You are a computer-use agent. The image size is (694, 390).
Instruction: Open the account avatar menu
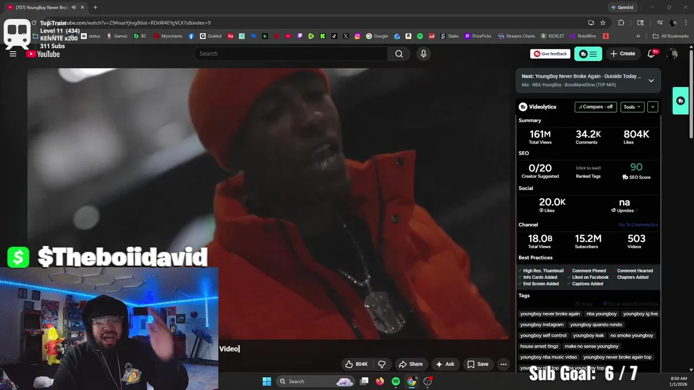click(x=672, y=54)
